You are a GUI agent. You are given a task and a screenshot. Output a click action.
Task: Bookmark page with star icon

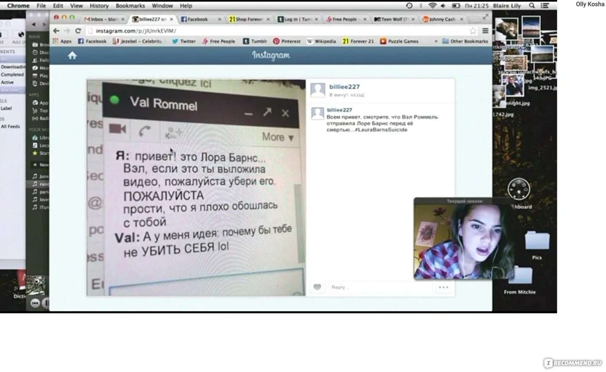[x=473, y=31]
